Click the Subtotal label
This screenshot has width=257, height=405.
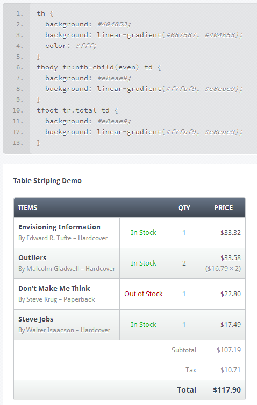(184, 350)
